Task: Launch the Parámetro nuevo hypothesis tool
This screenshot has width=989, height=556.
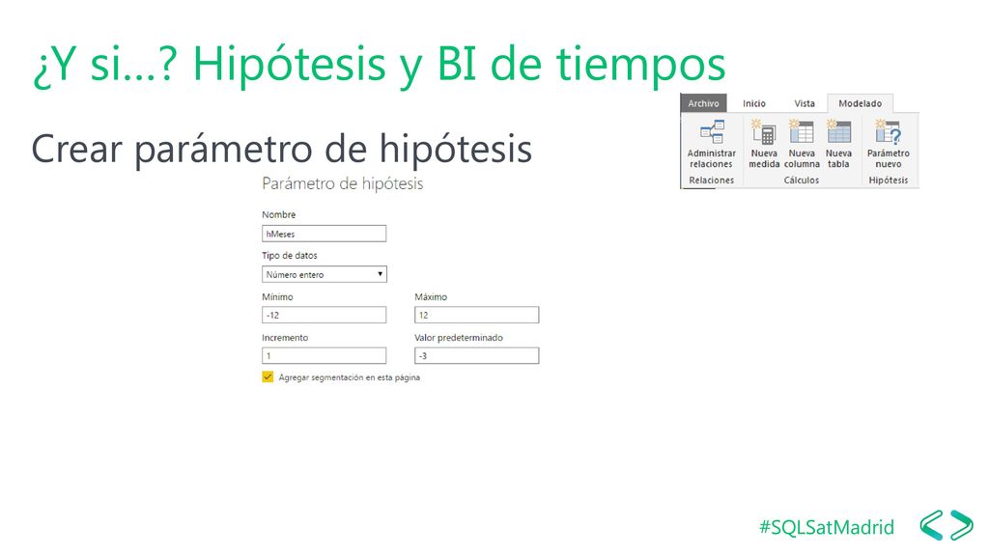Action: (x=889, y=144)
